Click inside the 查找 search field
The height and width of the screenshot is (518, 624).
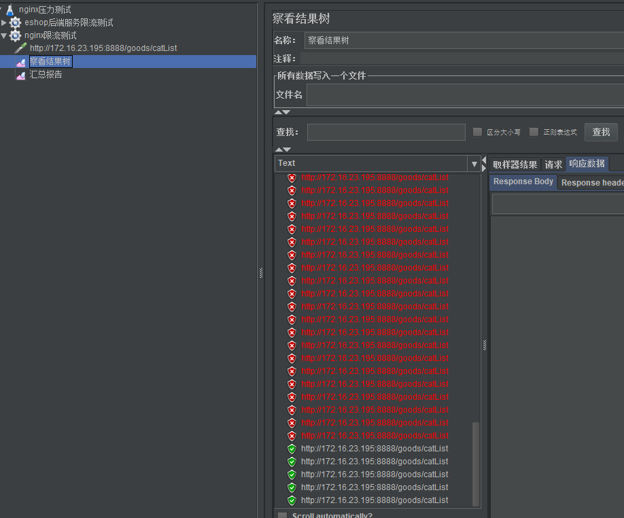(386, 132)
